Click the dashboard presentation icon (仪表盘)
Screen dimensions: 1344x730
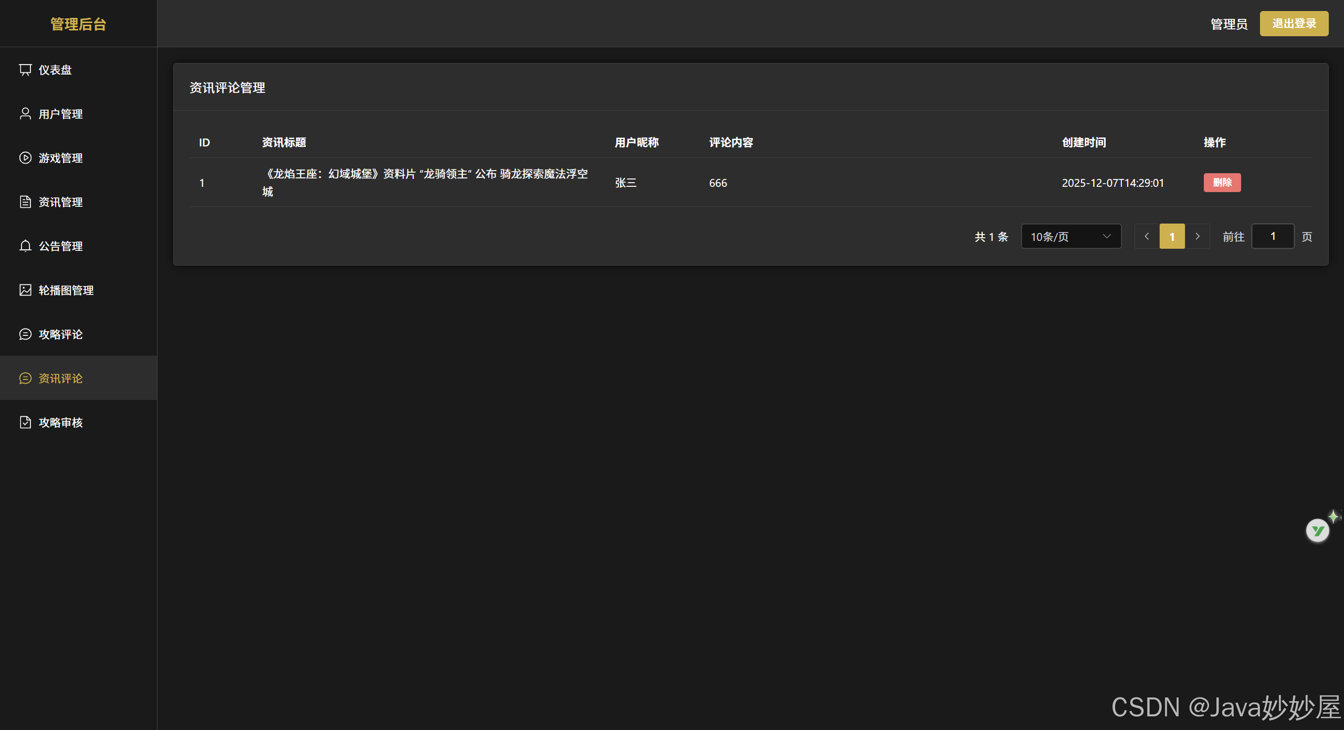tap(25, 70)
